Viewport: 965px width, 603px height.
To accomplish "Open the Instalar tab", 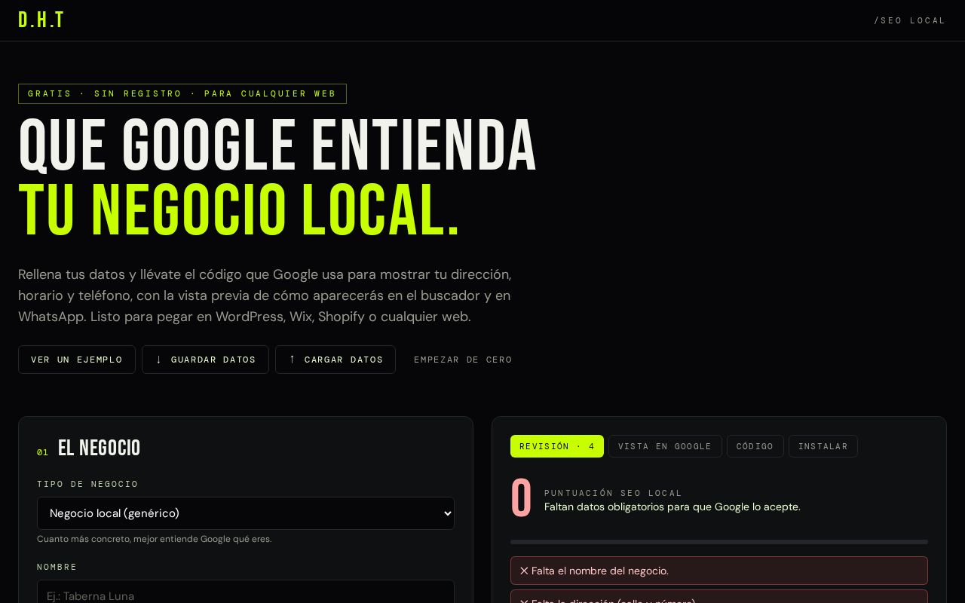I will pos(823,446).
